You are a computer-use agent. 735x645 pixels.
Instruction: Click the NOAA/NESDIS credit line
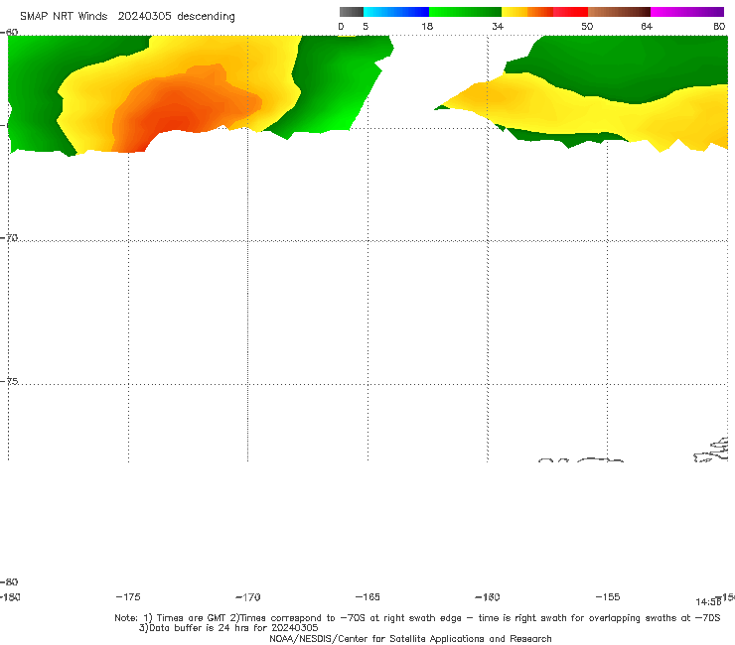pyautogui.click(x=410, y=638)
